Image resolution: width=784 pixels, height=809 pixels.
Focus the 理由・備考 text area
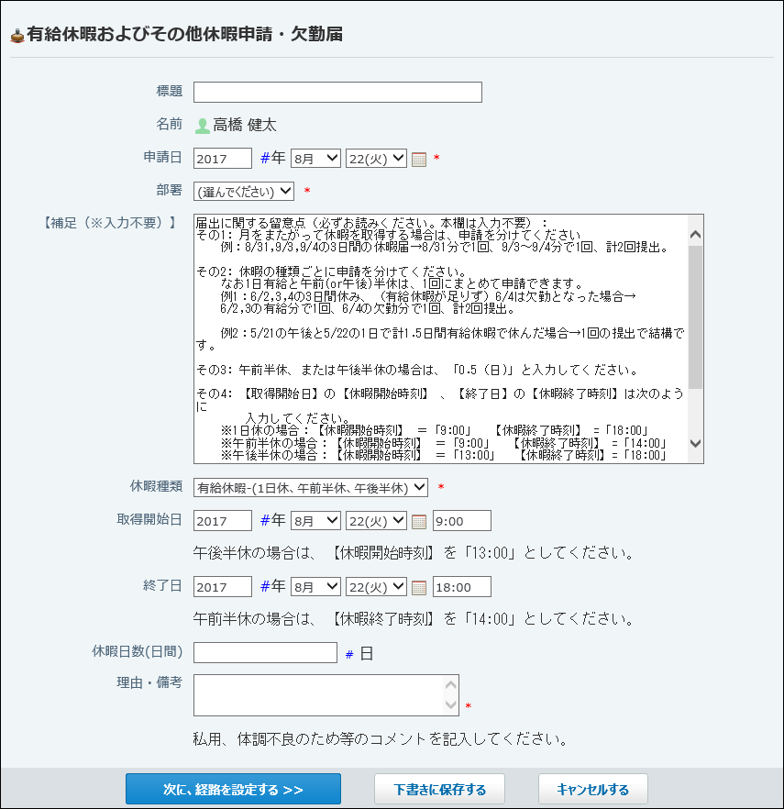pos(326,695)
